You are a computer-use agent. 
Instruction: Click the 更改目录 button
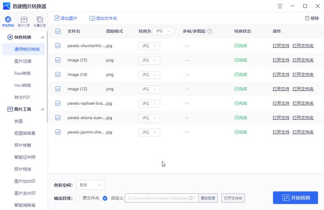(208, 198)
